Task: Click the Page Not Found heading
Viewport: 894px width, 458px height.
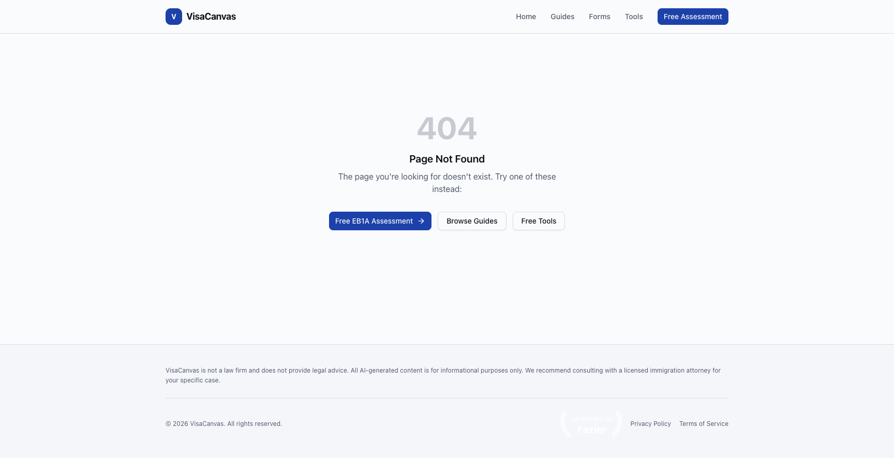Action: (447, 159)
